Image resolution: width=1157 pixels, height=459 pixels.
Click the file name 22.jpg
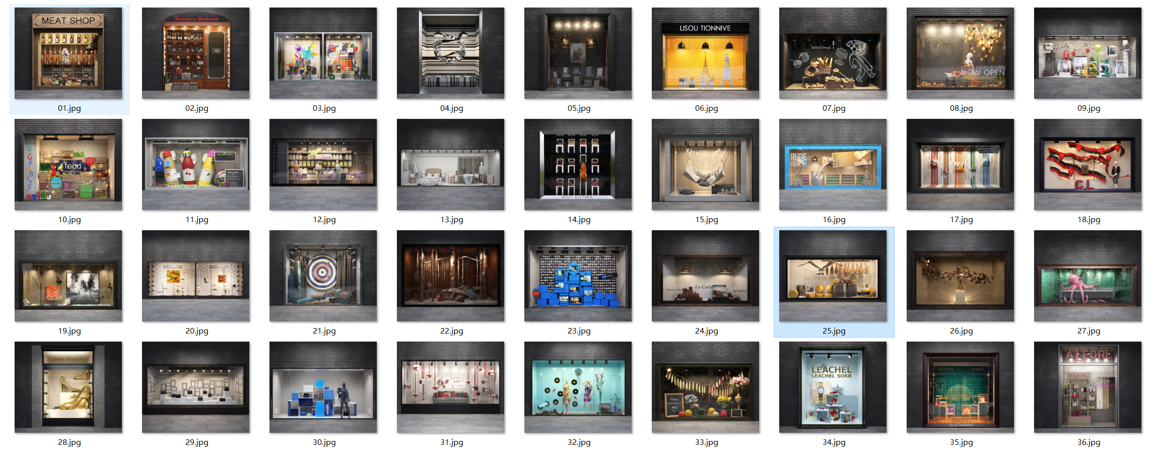tap(452, 331)
